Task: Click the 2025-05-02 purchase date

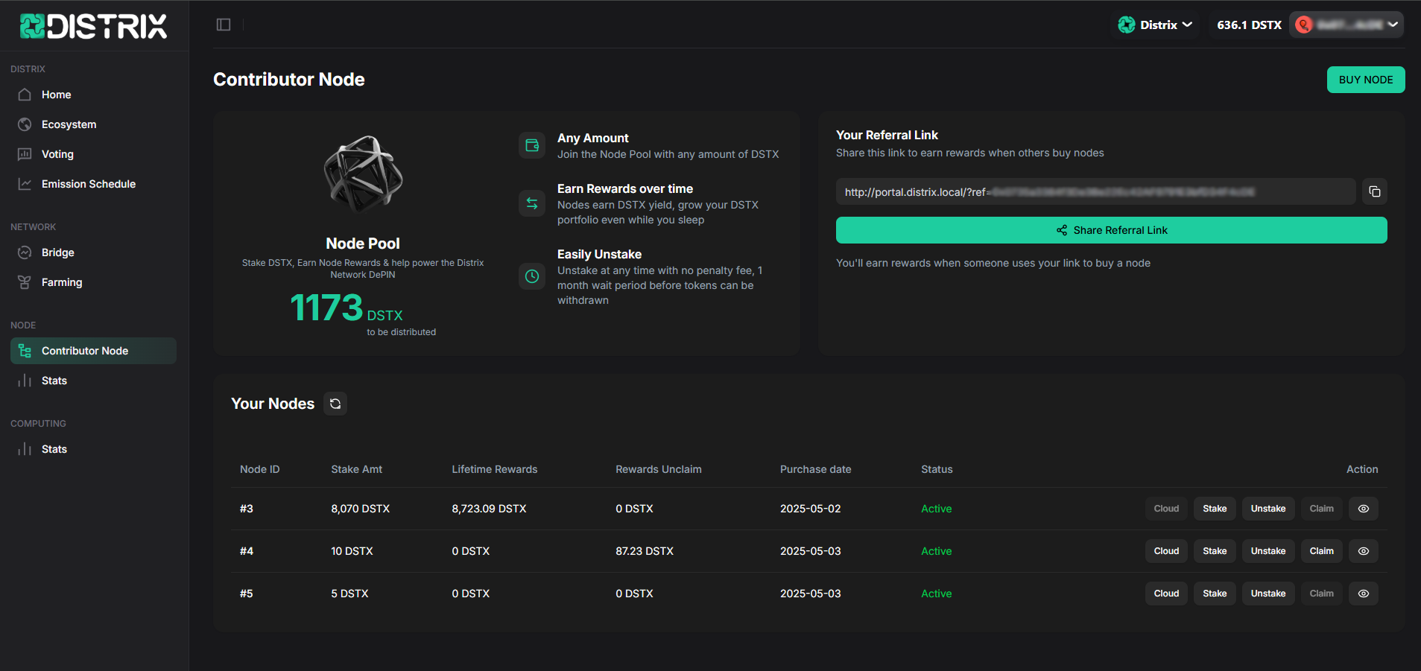Action: [810, 509]
